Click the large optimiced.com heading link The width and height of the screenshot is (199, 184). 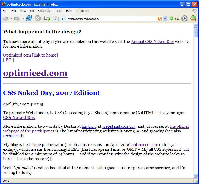[x=35, y=73]
